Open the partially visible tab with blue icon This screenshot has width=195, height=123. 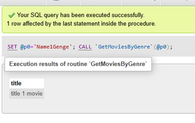64,3
